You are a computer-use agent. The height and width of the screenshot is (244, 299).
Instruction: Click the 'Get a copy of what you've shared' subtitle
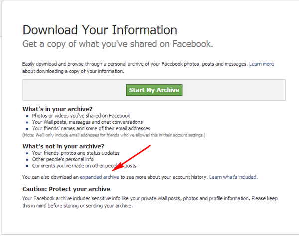[x=118, y=44]
